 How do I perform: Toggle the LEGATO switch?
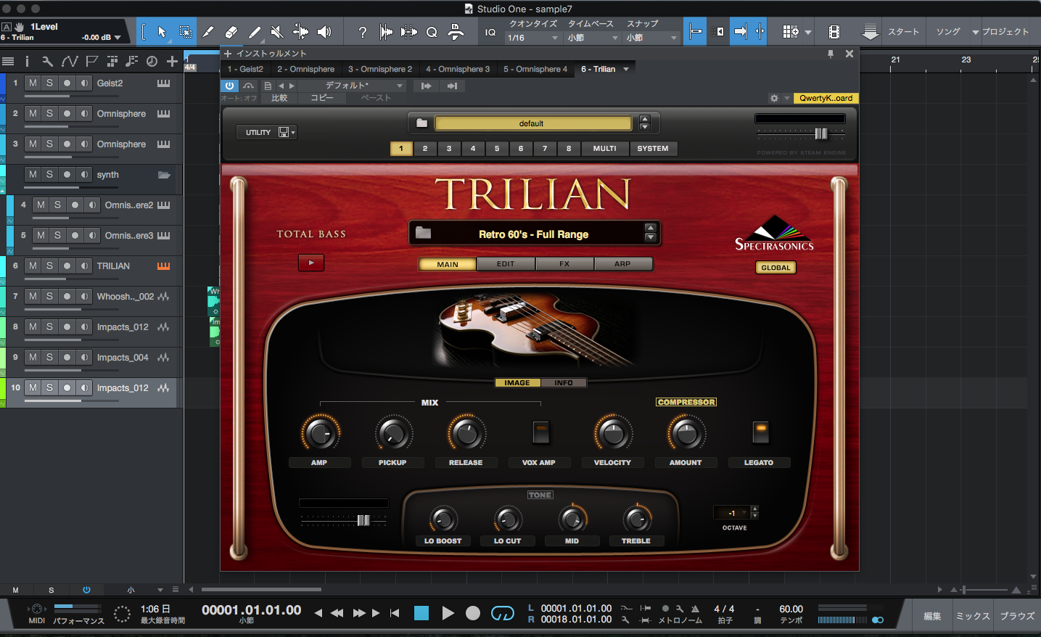[x=760, y=432]
